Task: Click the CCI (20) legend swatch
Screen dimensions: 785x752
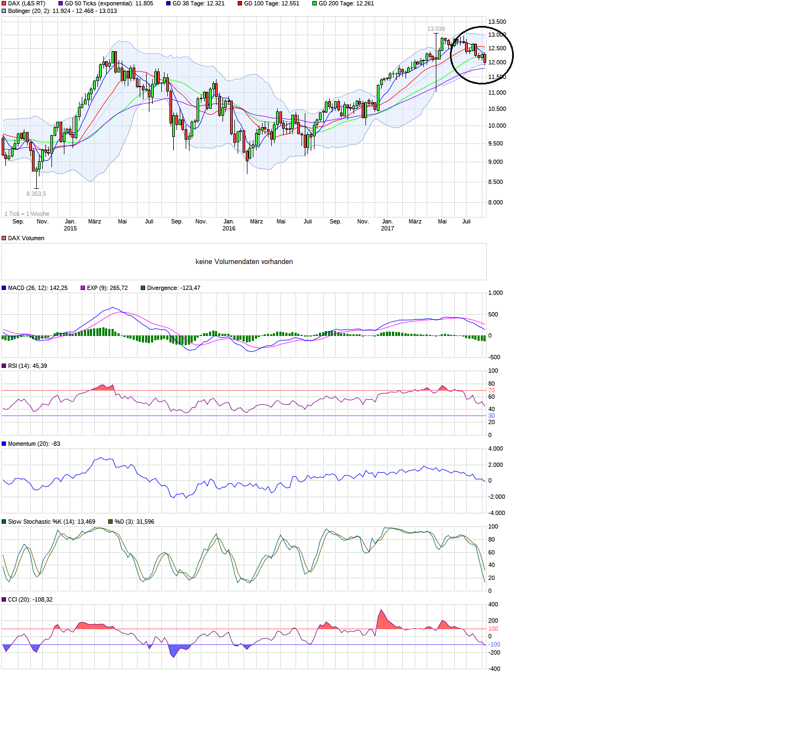Action: click(4, 599)
